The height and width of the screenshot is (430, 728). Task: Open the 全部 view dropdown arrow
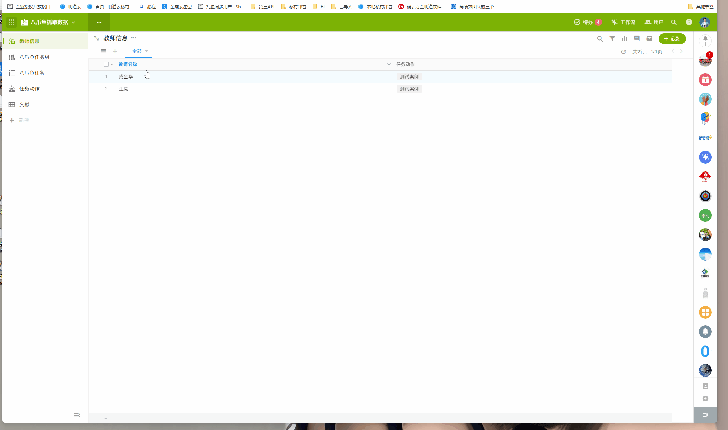point(147,51)
